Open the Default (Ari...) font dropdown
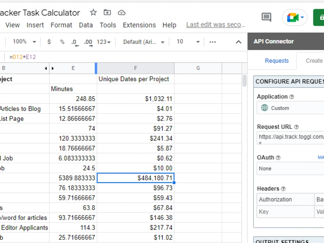Image resolution: width=324 pixels, height=243 pixels. coord(144,42)
